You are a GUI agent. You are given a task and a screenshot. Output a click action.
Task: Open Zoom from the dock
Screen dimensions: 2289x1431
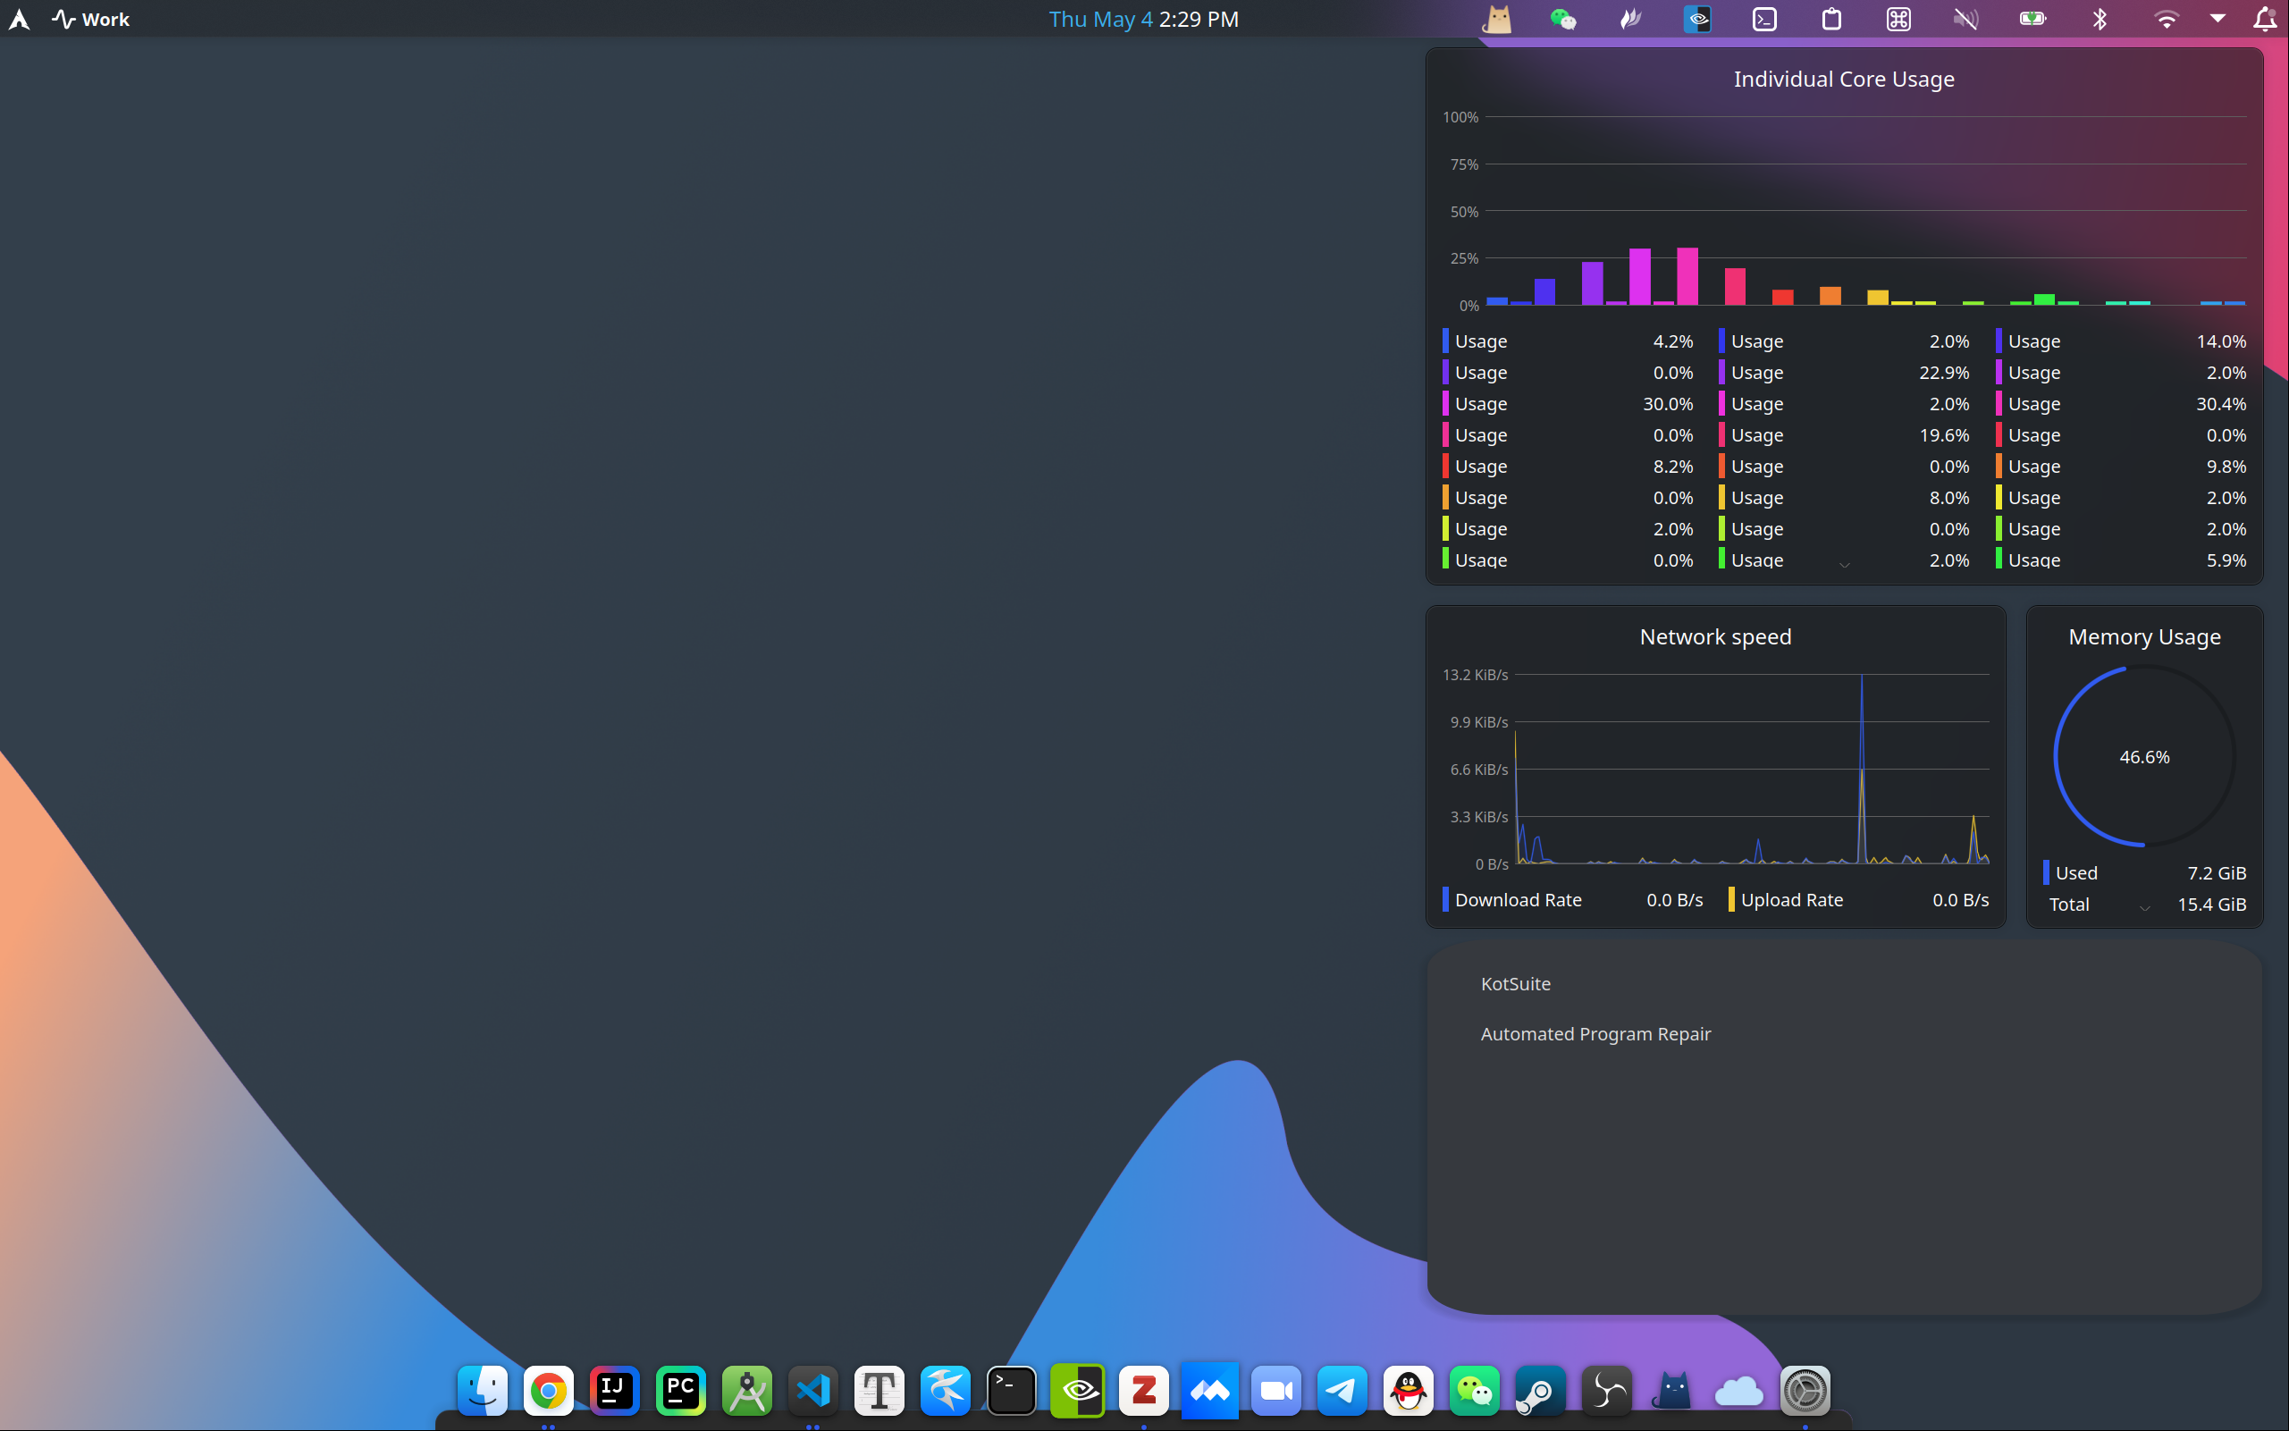(1275, 1390)
